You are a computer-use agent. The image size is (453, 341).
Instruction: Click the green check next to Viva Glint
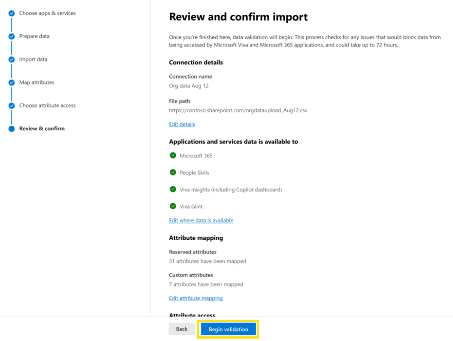pyautogui.click(x=173, y=206)
